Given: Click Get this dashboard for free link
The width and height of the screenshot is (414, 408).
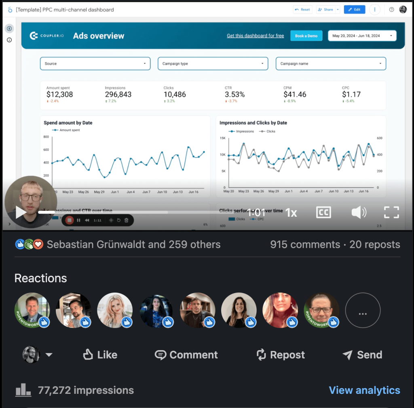Looking at the screenshot, I should tap(256, 36).
